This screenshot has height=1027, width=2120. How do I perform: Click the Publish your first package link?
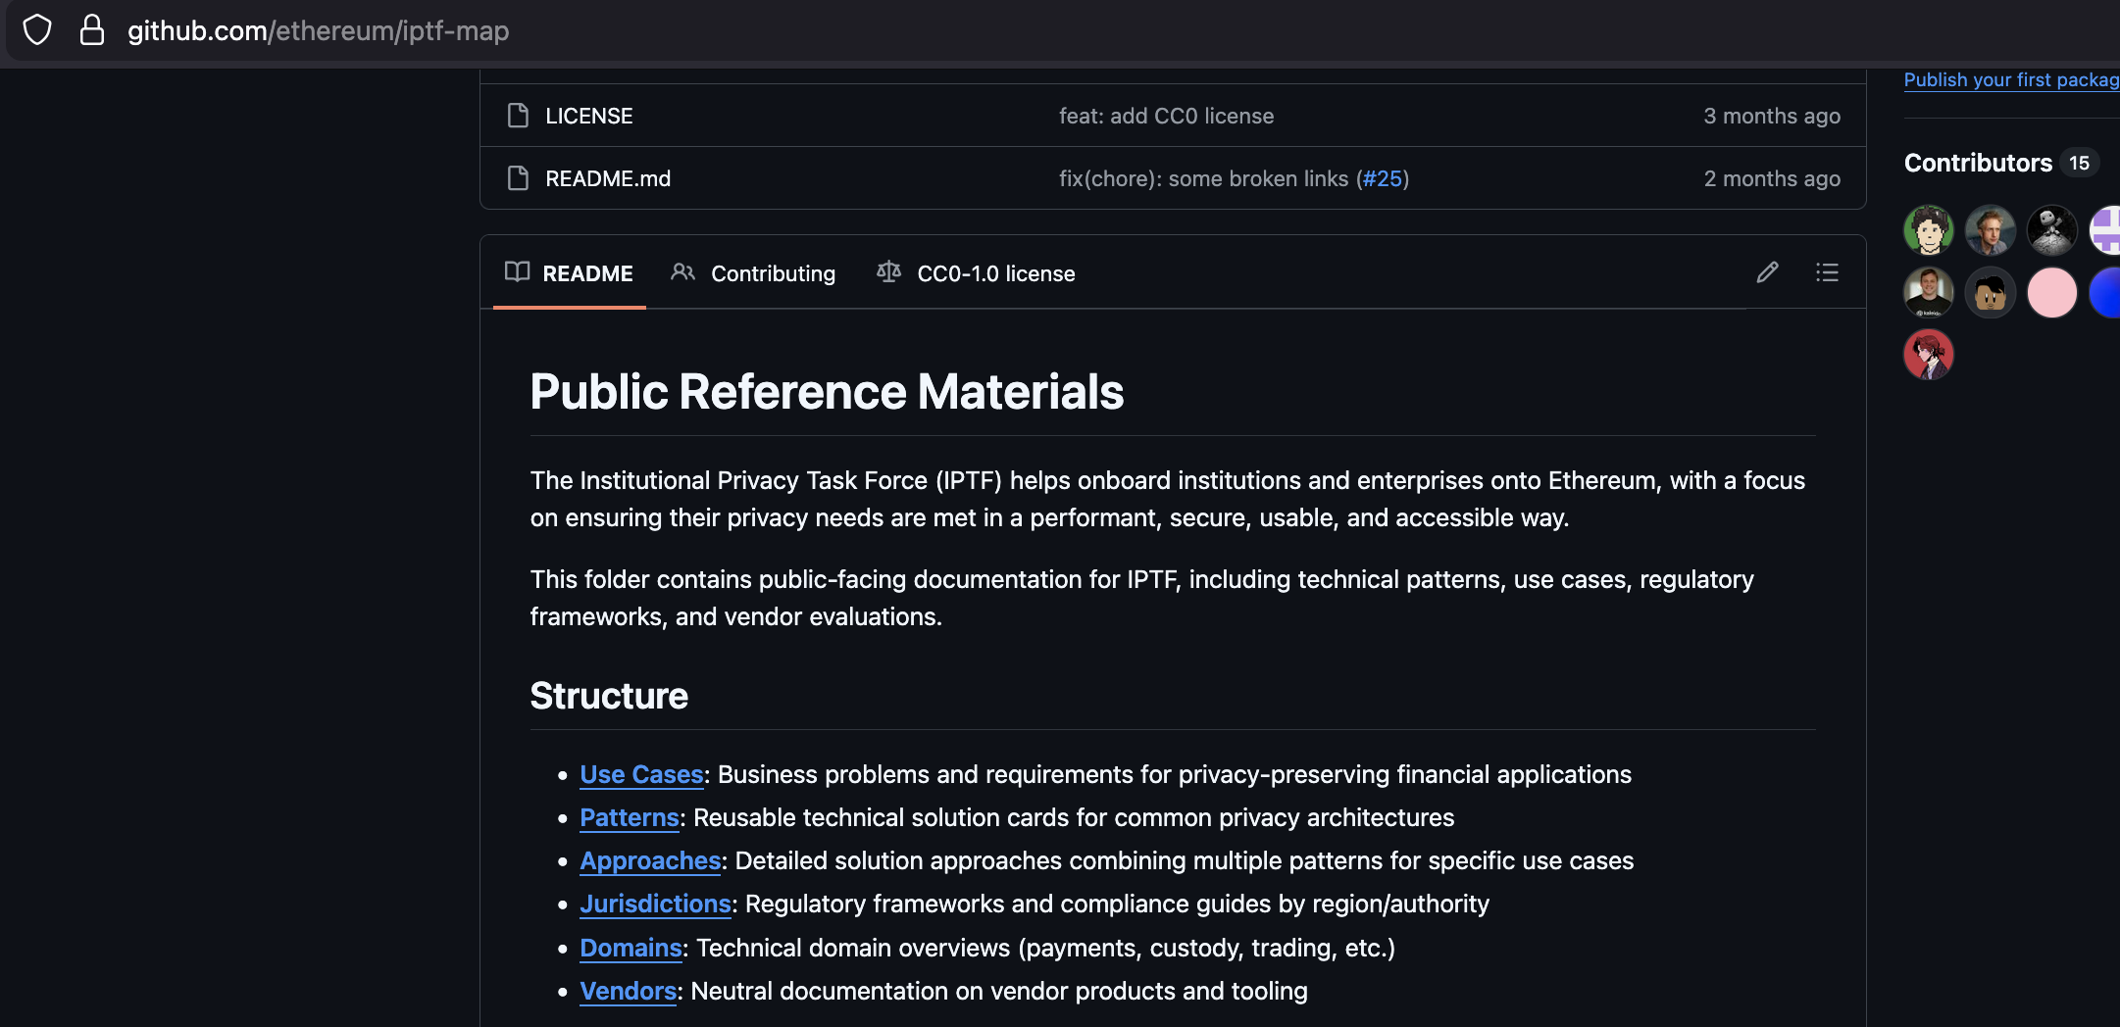coord(2010,79)
